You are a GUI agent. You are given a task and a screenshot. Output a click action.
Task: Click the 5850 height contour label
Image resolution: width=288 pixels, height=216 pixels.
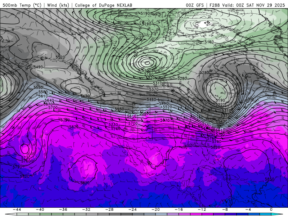pyautogui.click(x=269, y=179)
